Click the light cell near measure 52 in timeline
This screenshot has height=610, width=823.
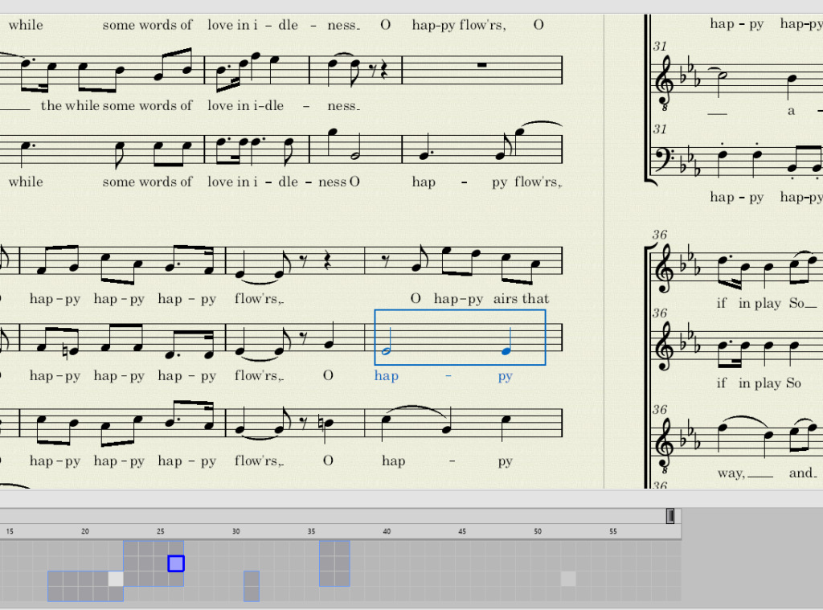coord(568,579)
